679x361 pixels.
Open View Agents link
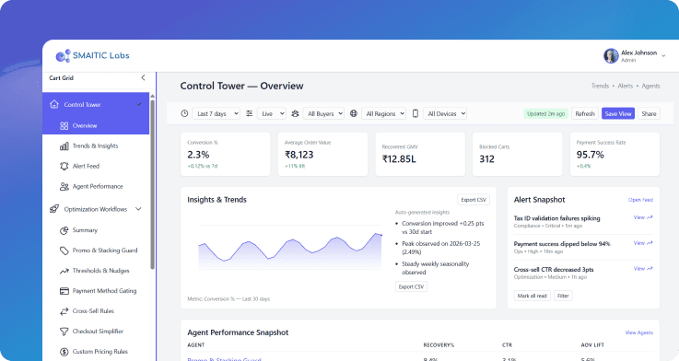click(x=638, y=332)
